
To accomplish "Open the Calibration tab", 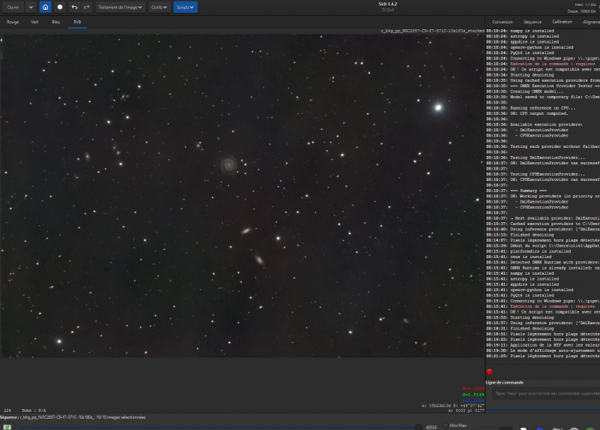I will coord(562,22).
